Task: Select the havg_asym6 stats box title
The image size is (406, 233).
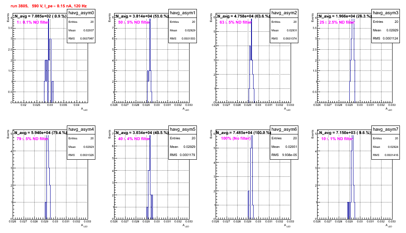Action: [x=284, y=130]
